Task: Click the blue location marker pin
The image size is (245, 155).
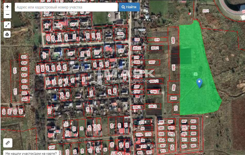Action: pyautogui.click(x=199, y=83)
